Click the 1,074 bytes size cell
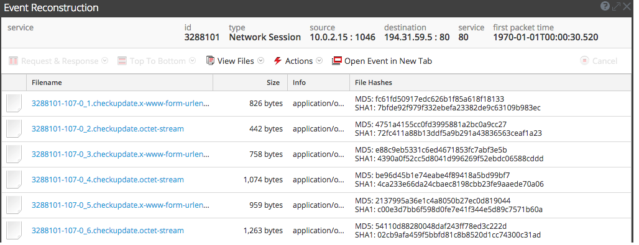This screenshot has width=639, height=245. point(263,179)
